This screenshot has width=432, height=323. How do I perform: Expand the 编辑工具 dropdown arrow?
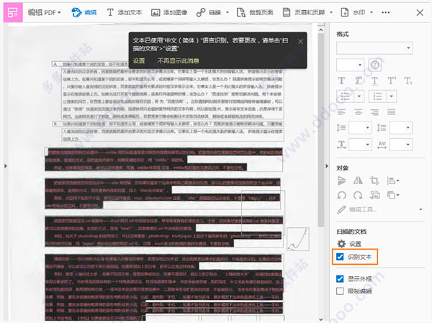[x=420, y=209]
